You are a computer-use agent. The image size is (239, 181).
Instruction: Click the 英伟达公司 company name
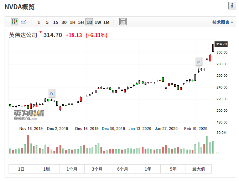point(23,35)
